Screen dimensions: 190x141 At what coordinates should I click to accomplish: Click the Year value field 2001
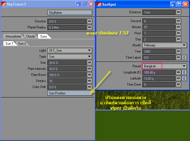coord(159,52)
